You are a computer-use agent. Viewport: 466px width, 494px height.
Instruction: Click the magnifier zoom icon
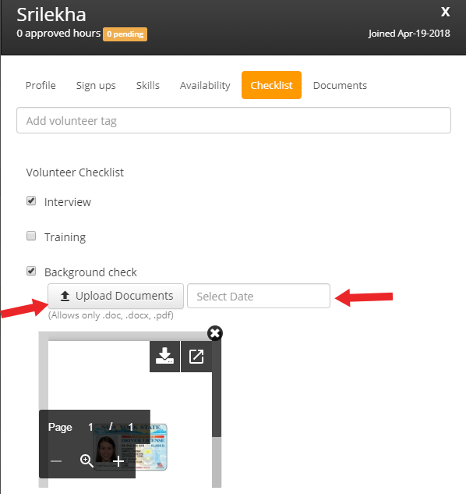click(x=86, y=461)
